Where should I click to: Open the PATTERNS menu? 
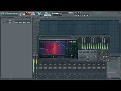(8, 14)
